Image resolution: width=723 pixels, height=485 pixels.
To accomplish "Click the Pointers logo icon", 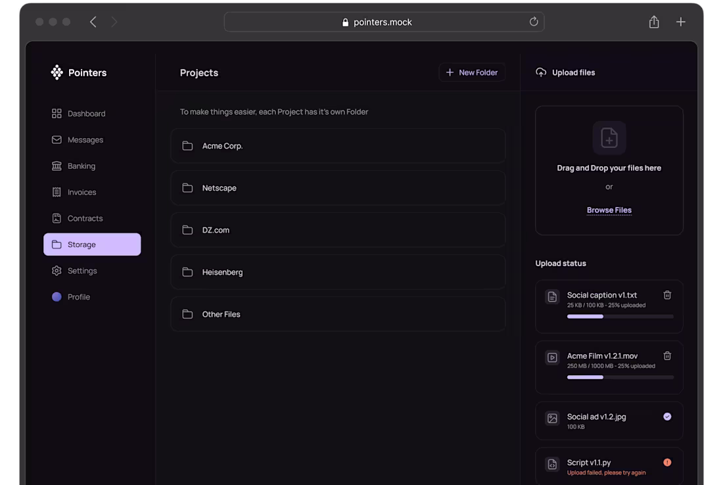I will coord(57,72).
